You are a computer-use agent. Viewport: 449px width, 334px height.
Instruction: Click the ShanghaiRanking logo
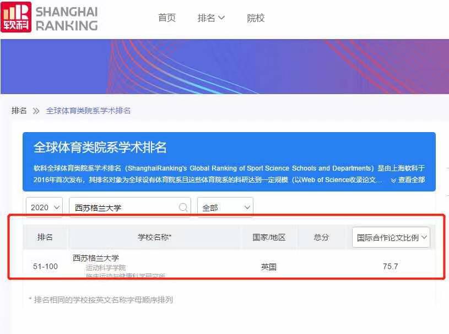tap(49, 18)
